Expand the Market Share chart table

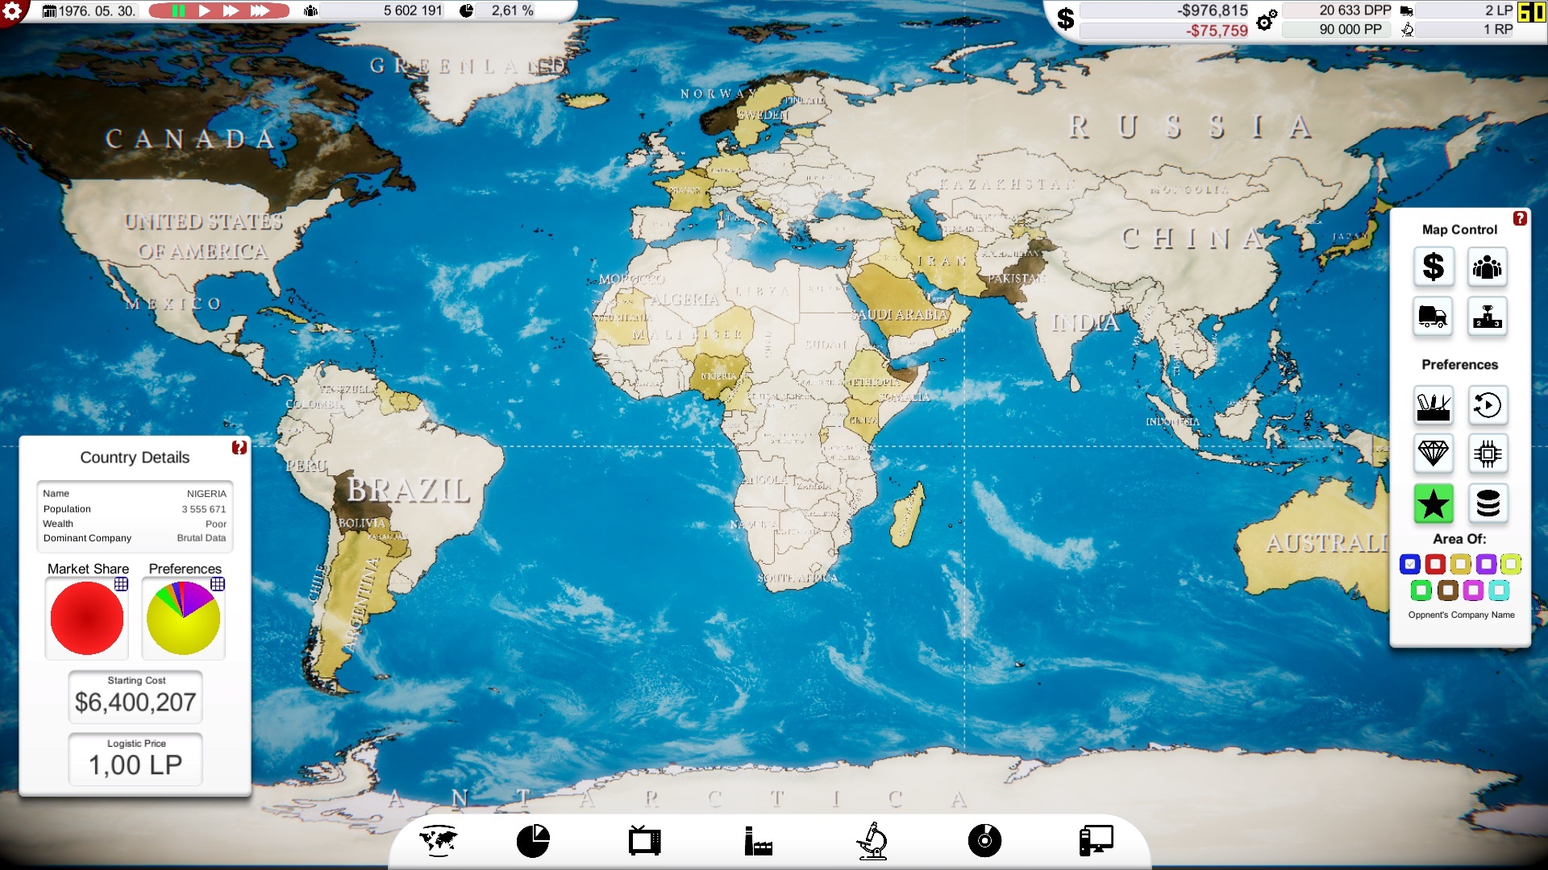click(x=121, y=584)
